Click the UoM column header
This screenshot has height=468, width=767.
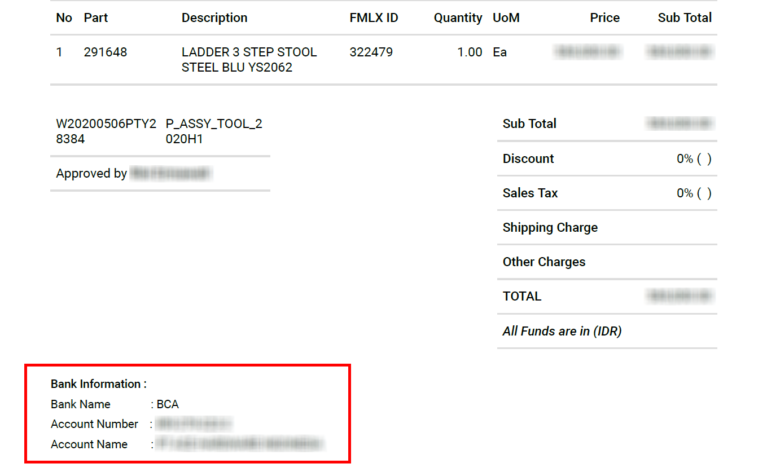506,18
